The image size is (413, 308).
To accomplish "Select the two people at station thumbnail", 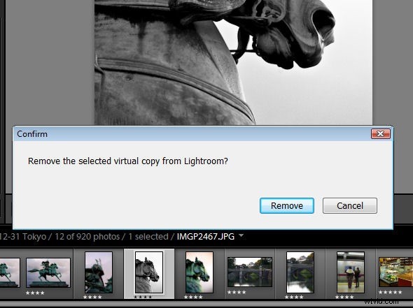I will point(350,272).
